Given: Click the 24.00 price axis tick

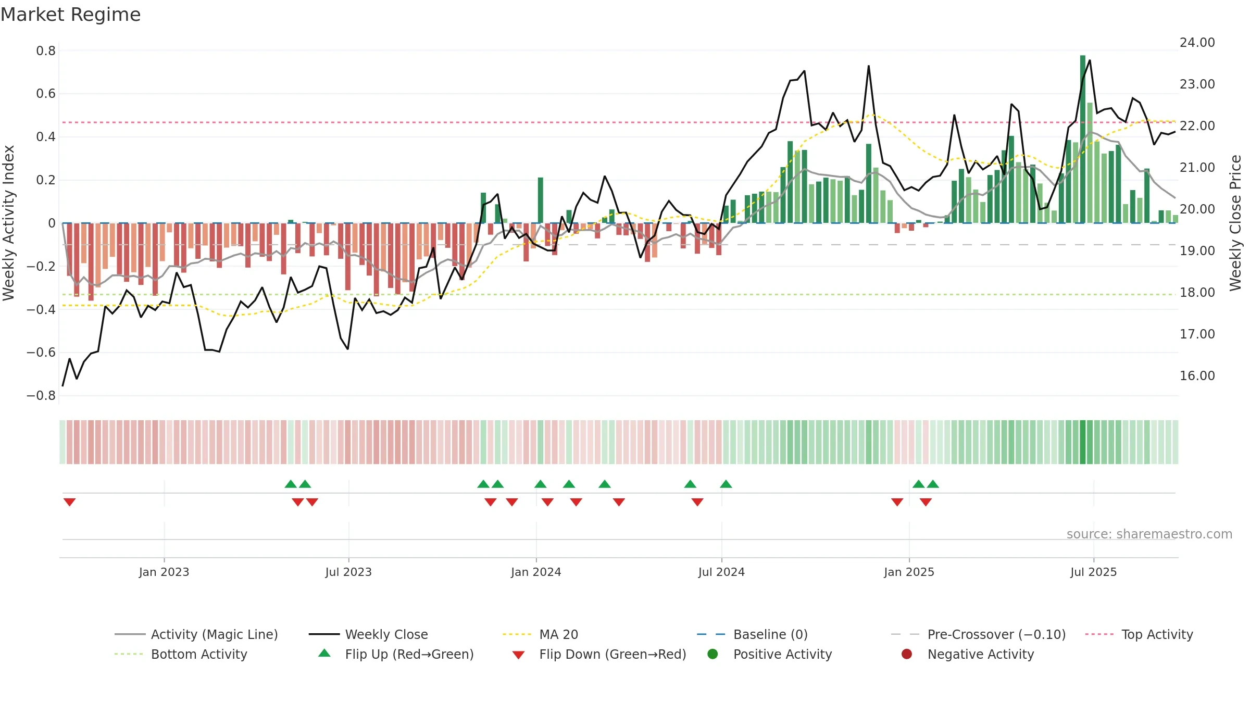Looking at the screenshot, I should (1197, 43).
